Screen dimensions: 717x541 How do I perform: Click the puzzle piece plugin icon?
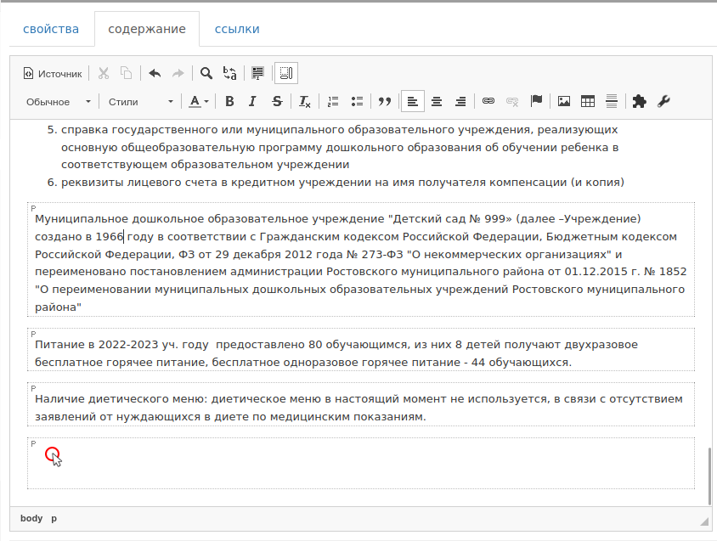click(x=639, y=102)
